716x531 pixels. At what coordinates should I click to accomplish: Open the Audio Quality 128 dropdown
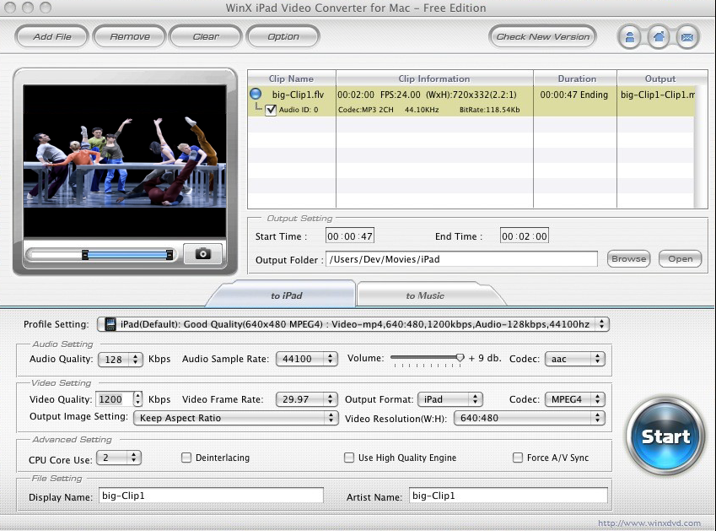tap(121, 359)
